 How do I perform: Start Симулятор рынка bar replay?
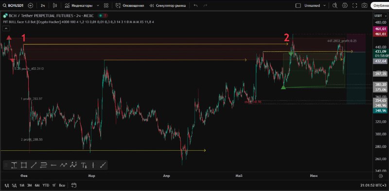[168, 5]
